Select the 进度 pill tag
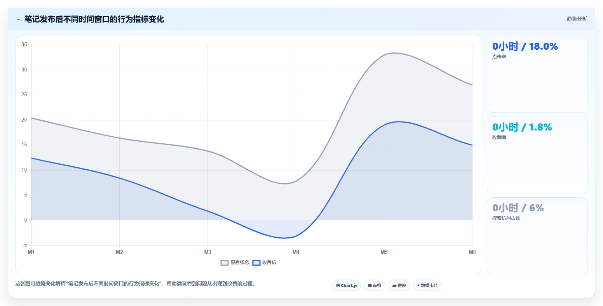The image size is (603, 306). (x=399, y=285)
